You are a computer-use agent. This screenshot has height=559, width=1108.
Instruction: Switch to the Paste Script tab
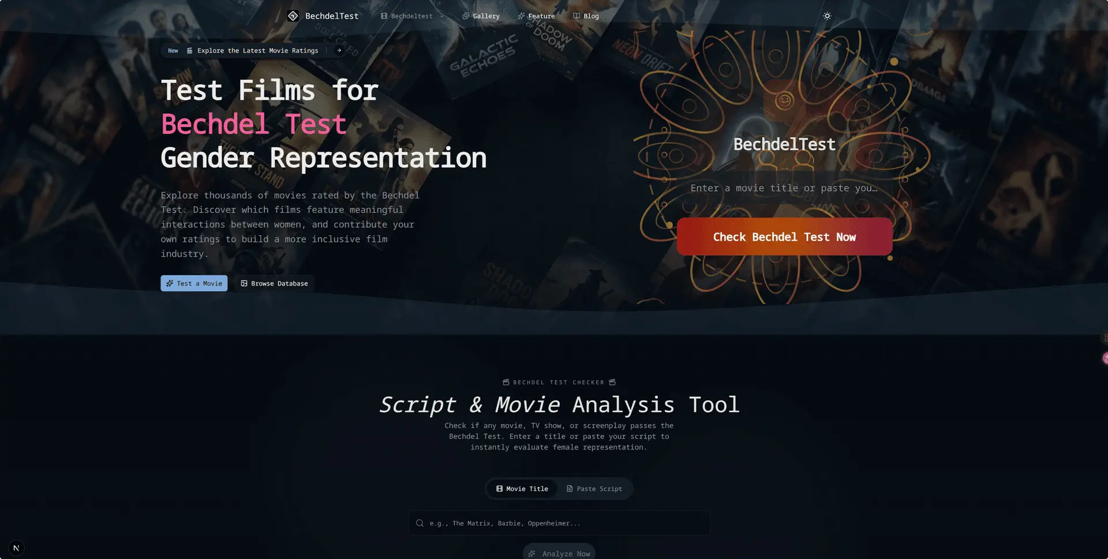point(594,489)
